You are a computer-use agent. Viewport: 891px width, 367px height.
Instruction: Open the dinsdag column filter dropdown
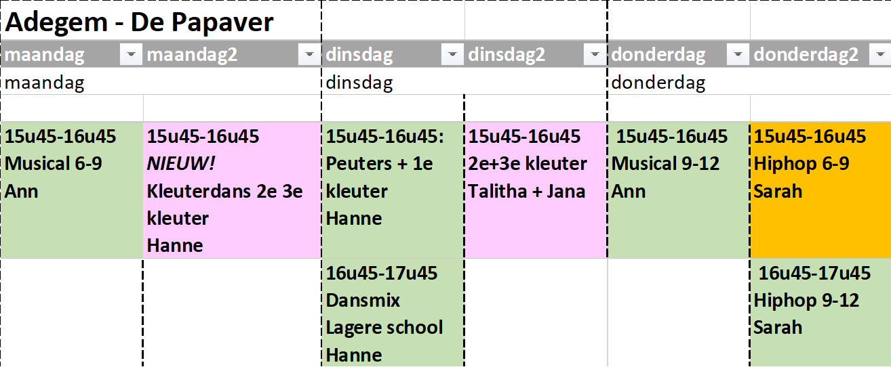(452, 55)
